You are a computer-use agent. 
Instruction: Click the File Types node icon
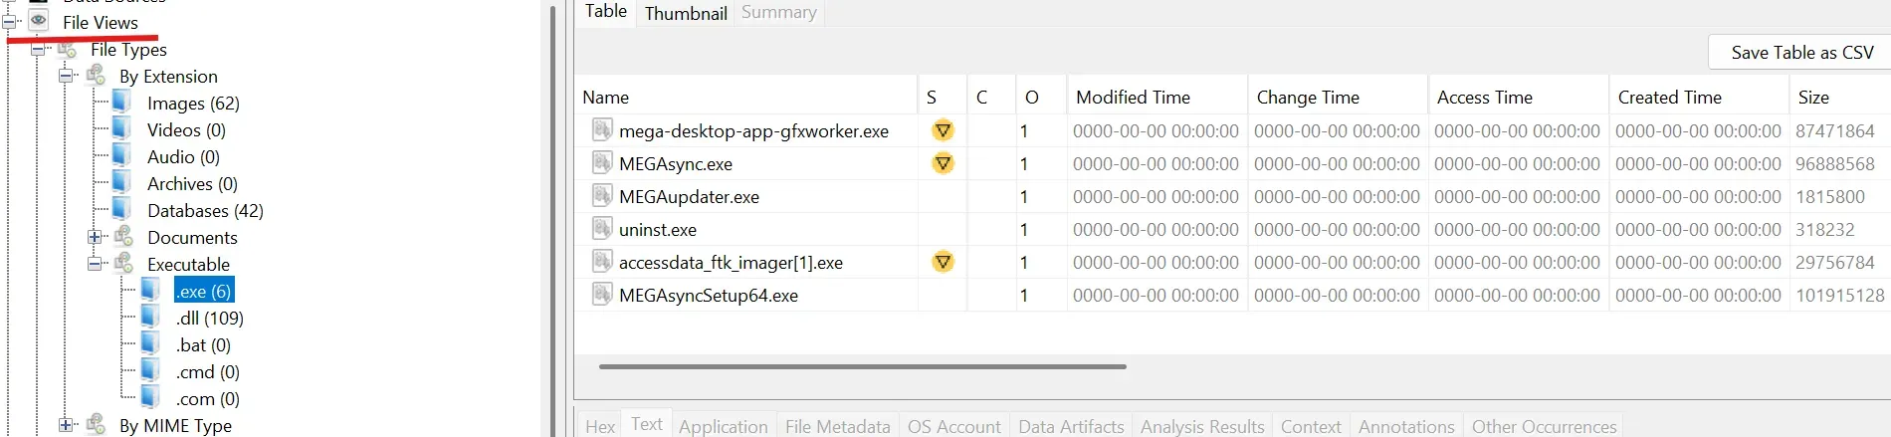pyautogui.click(x=67, y=49)
